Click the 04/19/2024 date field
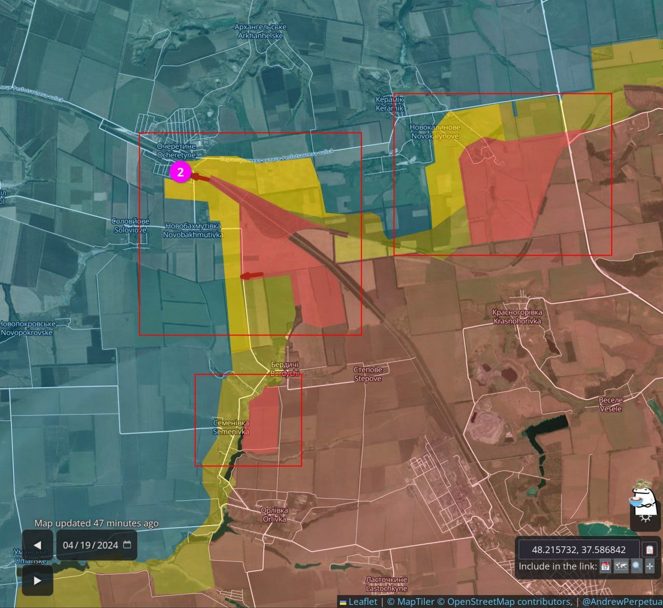663x608 pixels. click(x=91, y=545)
